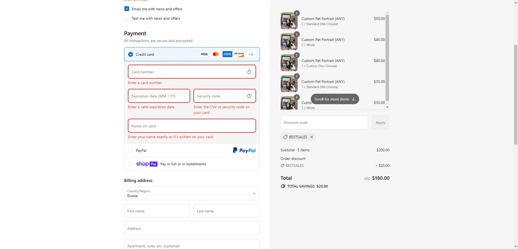Click the tag icon on BESTSALES chip

point(285,137)
